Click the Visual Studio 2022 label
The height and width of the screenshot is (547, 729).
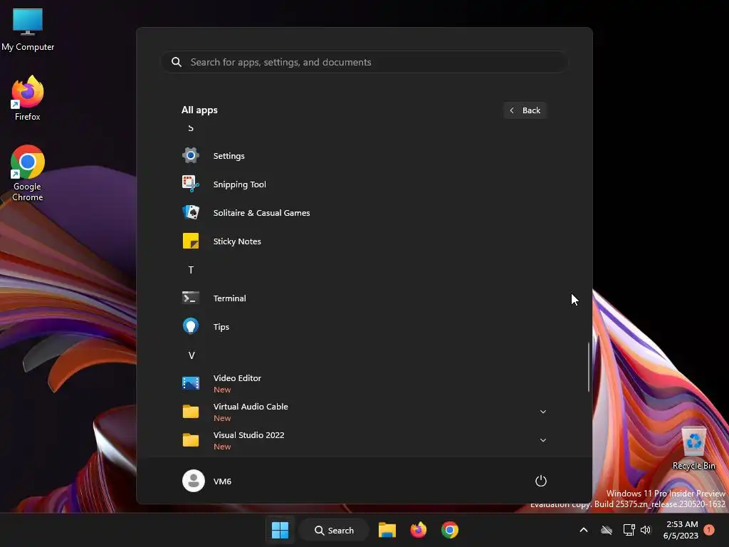pyautogui.click(x=248, y=435)
